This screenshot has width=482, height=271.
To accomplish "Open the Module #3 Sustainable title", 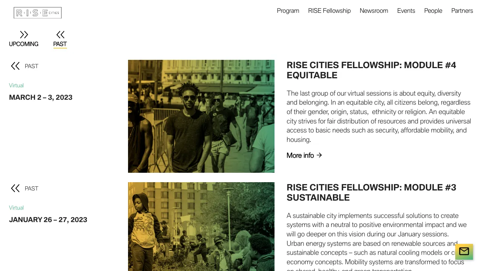I will (371, 192).
